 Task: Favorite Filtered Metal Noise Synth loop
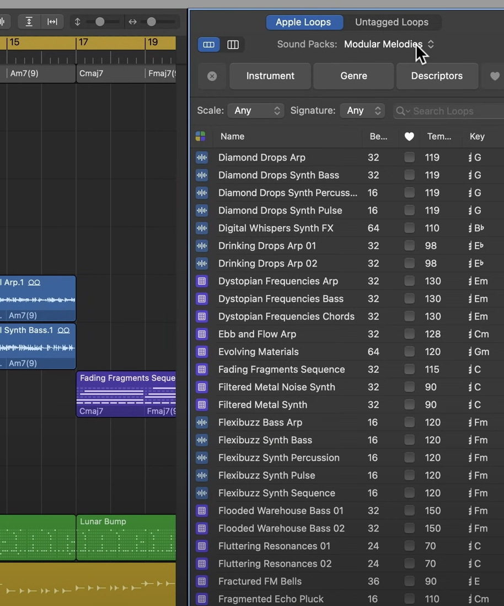pos(409,387)
